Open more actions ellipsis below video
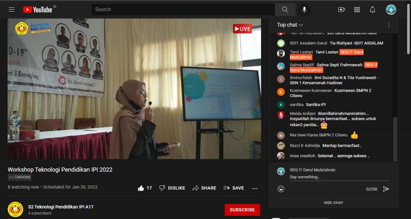The image size is (411, 219). pos(255,188)
